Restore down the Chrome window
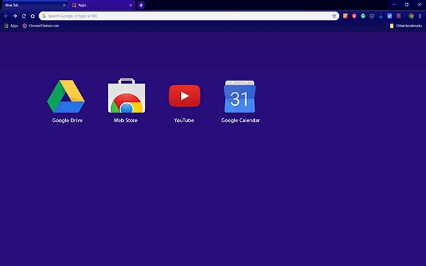The height and width of the screenshot is (266, 426). [407, 5]
